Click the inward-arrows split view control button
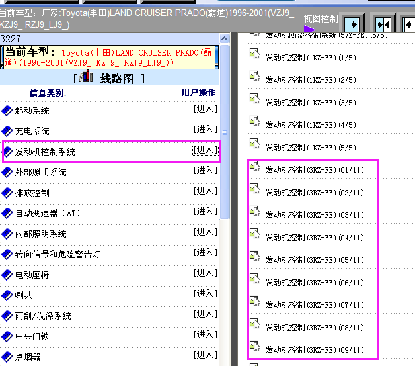The width and height of the screenshot is (415, 366). click(x=383, y=24)
